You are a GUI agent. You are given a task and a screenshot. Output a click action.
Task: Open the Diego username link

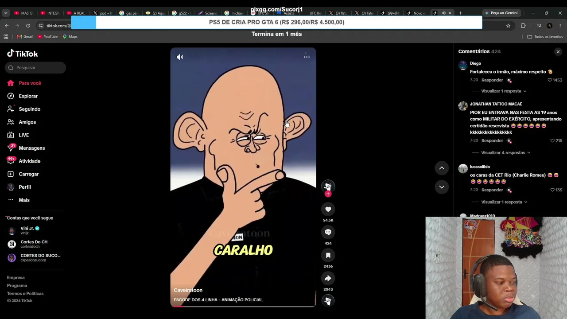tap(475, 63)
